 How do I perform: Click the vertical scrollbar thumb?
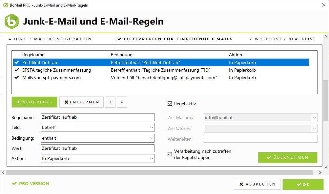[326, 100]
